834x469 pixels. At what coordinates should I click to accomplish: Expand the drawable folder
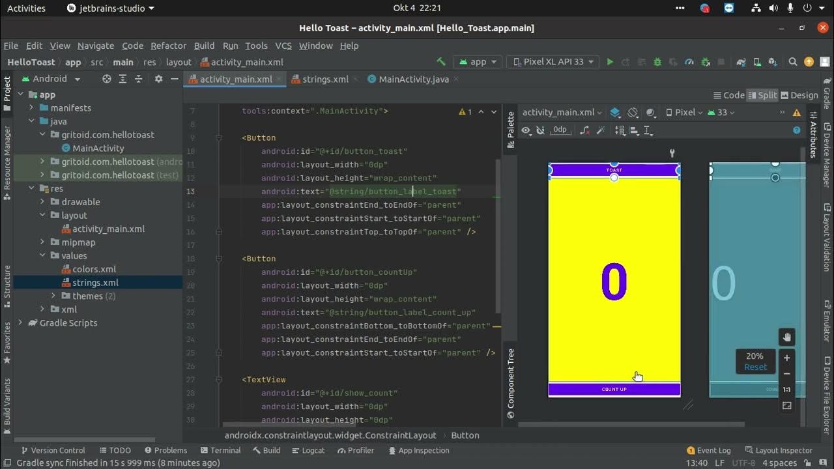click(42, 202)
